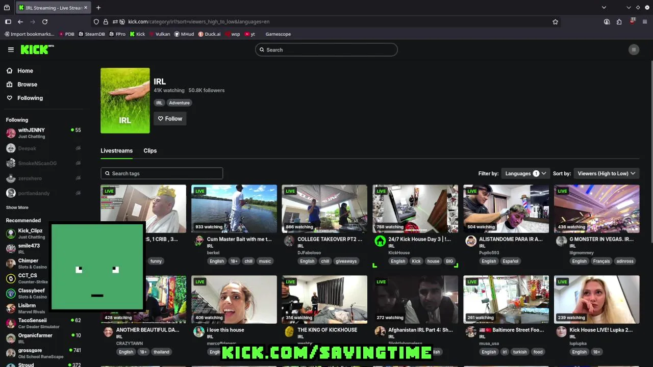This screenshot has width=653, height=367.
Task: Open Kick House LIVE! Lupka stream thumbnail
Action: tap(596, 299)
